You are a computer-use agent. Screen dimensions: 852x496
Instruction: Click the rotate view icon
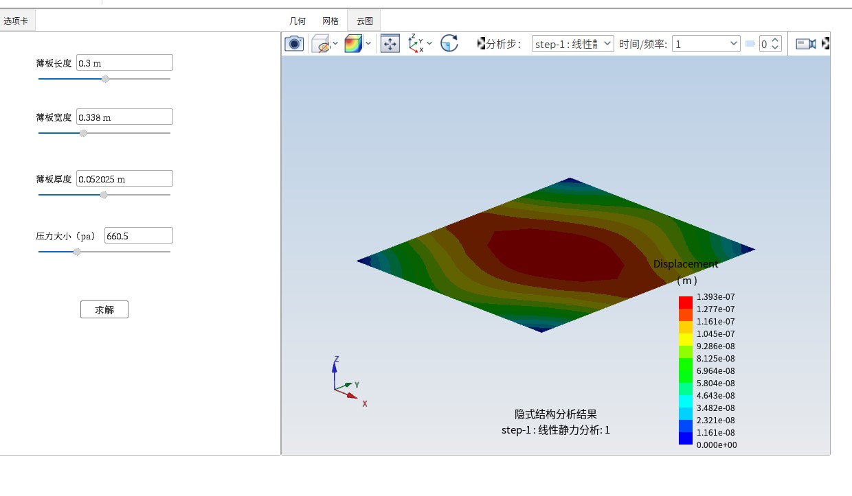[x=450, y=43]
